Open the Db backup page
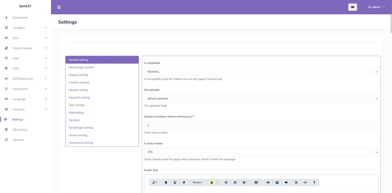Image resolution: width=392 pixels, height=193 pixels. (20, 130)
